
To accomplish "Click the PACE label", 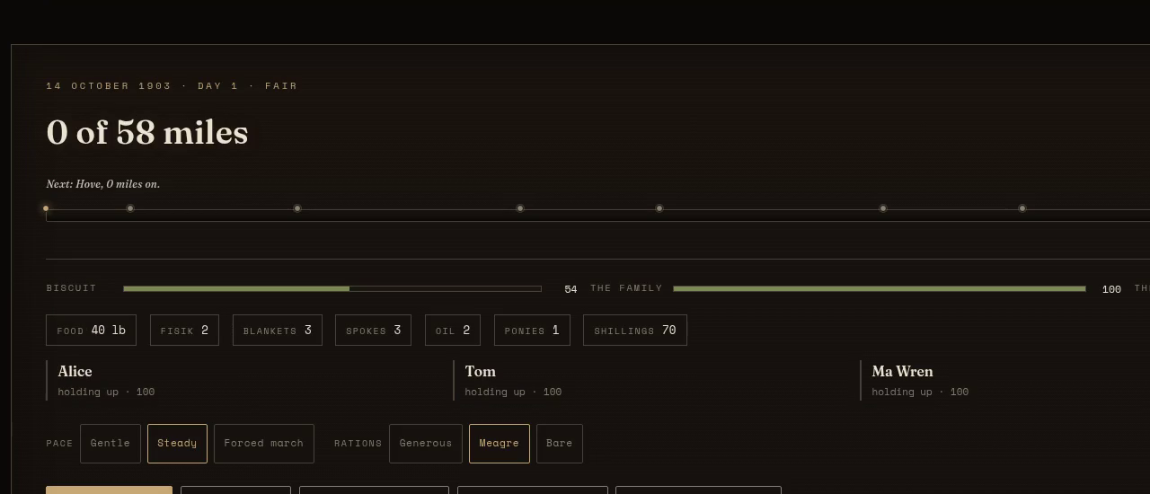I will 59,444.
